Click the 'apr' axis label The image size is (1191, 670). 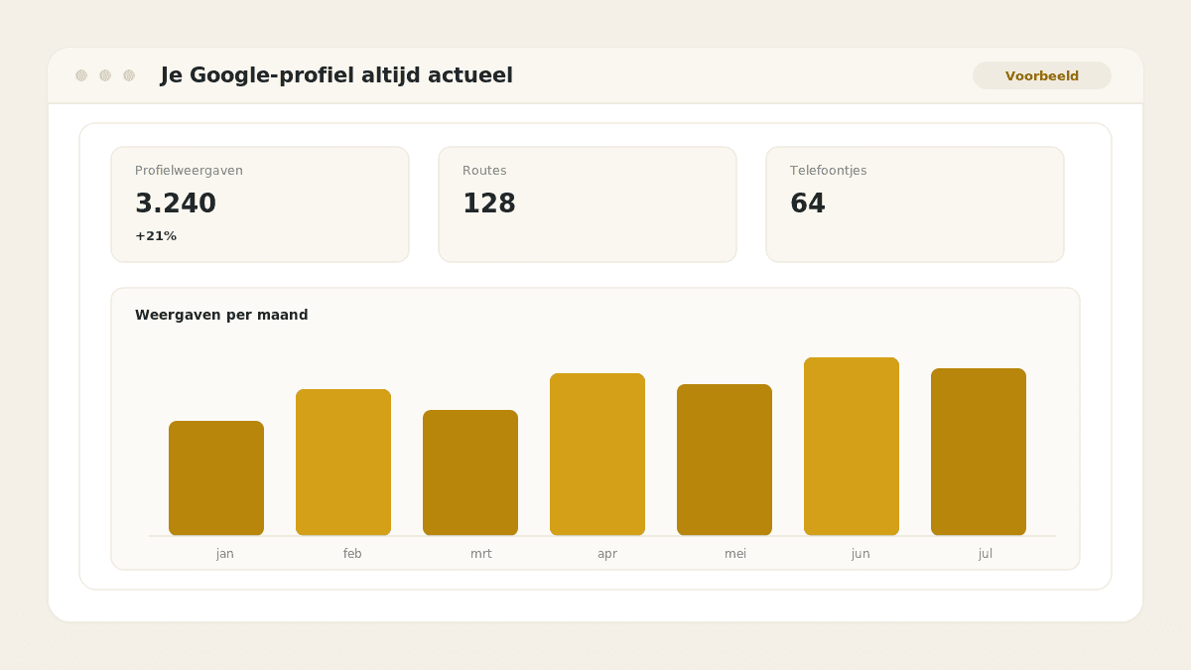pos(607,554)
